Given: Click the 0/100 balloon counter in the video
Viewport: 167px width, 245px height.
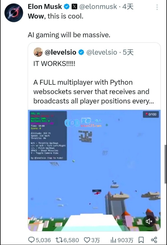Looking at the screenshot, I should (x=151, y=114).
